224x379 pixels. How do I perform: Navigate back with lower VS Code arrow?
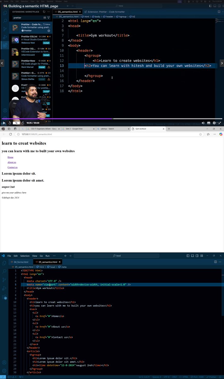click(66, 256)
